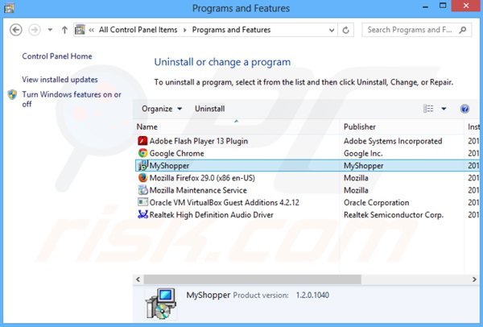This screenshot has width=483, height=327.
Task: Open the Help button
Action: pyautogui.click(x=464, y=109)
